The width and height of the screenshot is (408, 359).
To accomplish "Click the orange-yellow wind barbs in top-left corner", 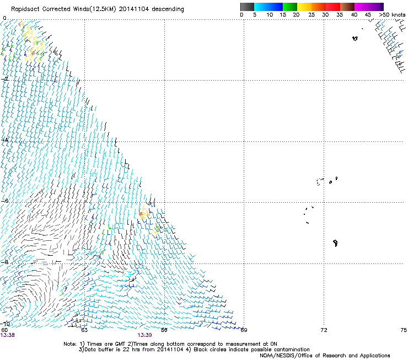I will [x=31, y=42].
